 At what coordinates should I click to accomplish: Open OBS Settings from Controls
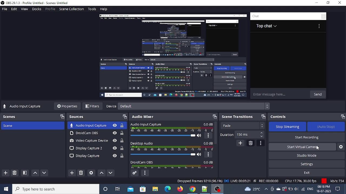pyautogui.click(x=307, y=164)
